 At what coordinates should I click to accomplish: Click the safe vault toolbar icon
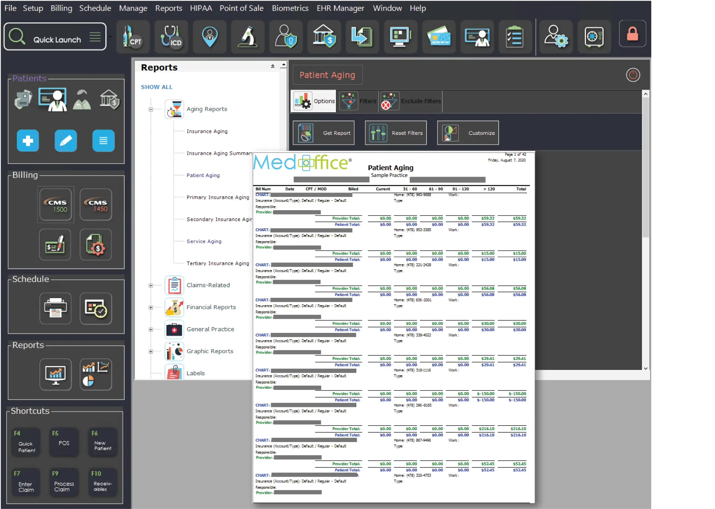coord(594,36)
